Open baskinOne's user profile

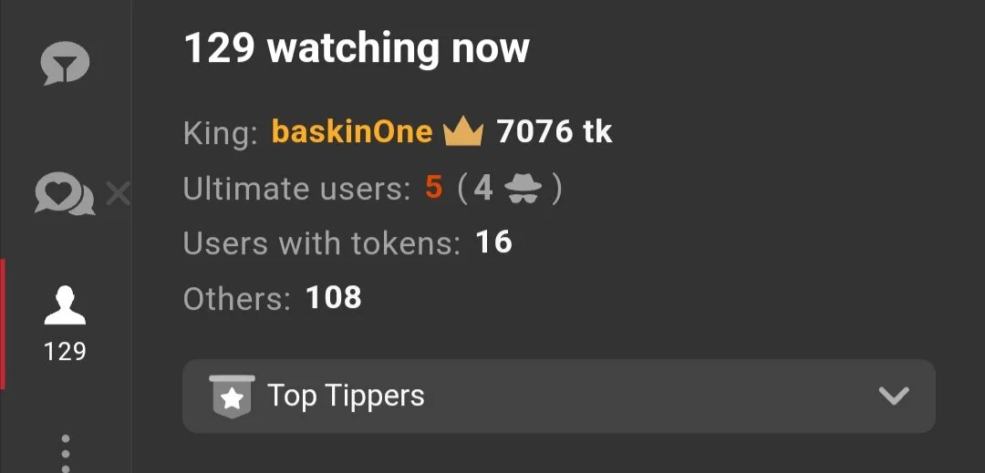pyautogui.click(x=352, y=132)
